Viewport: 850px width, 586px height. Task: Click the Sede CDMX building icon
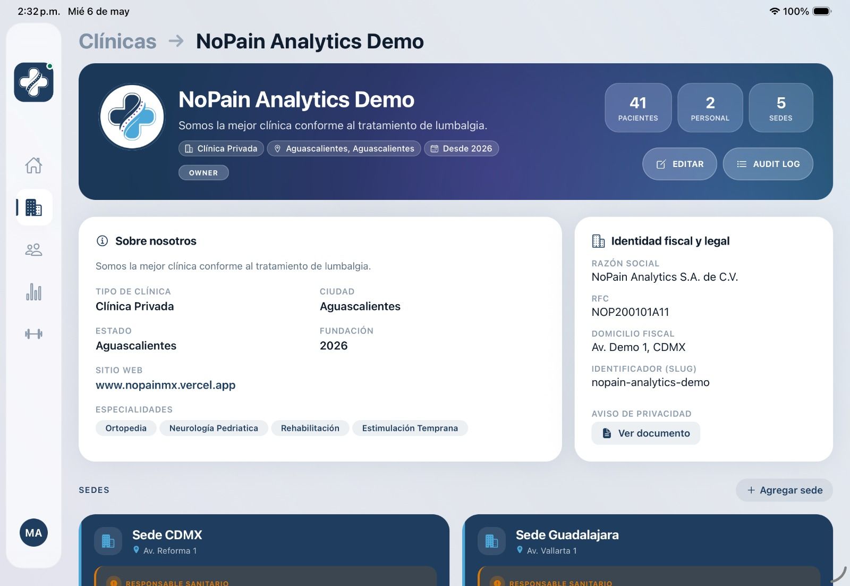point(108,541)
